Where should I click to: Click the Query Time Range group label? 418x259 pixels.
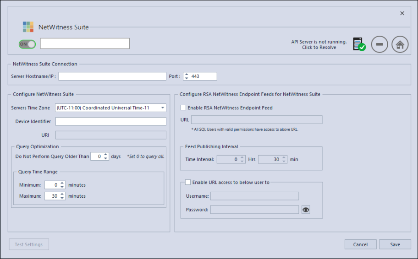point(38,172)
